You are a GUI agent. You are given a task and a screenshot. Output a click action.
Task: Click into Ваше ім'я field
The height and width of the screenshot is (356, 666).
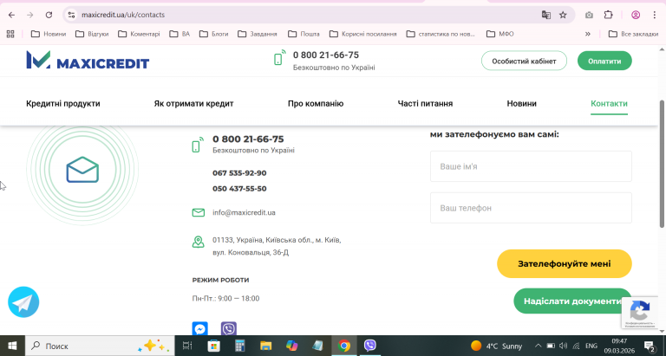531,166
